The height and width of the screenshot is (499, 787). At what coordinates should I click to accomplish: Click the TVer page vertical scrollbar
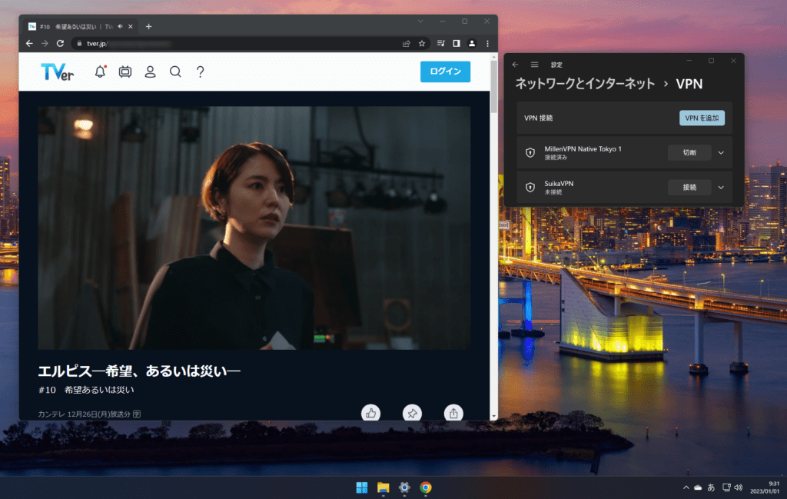point(494,88)
